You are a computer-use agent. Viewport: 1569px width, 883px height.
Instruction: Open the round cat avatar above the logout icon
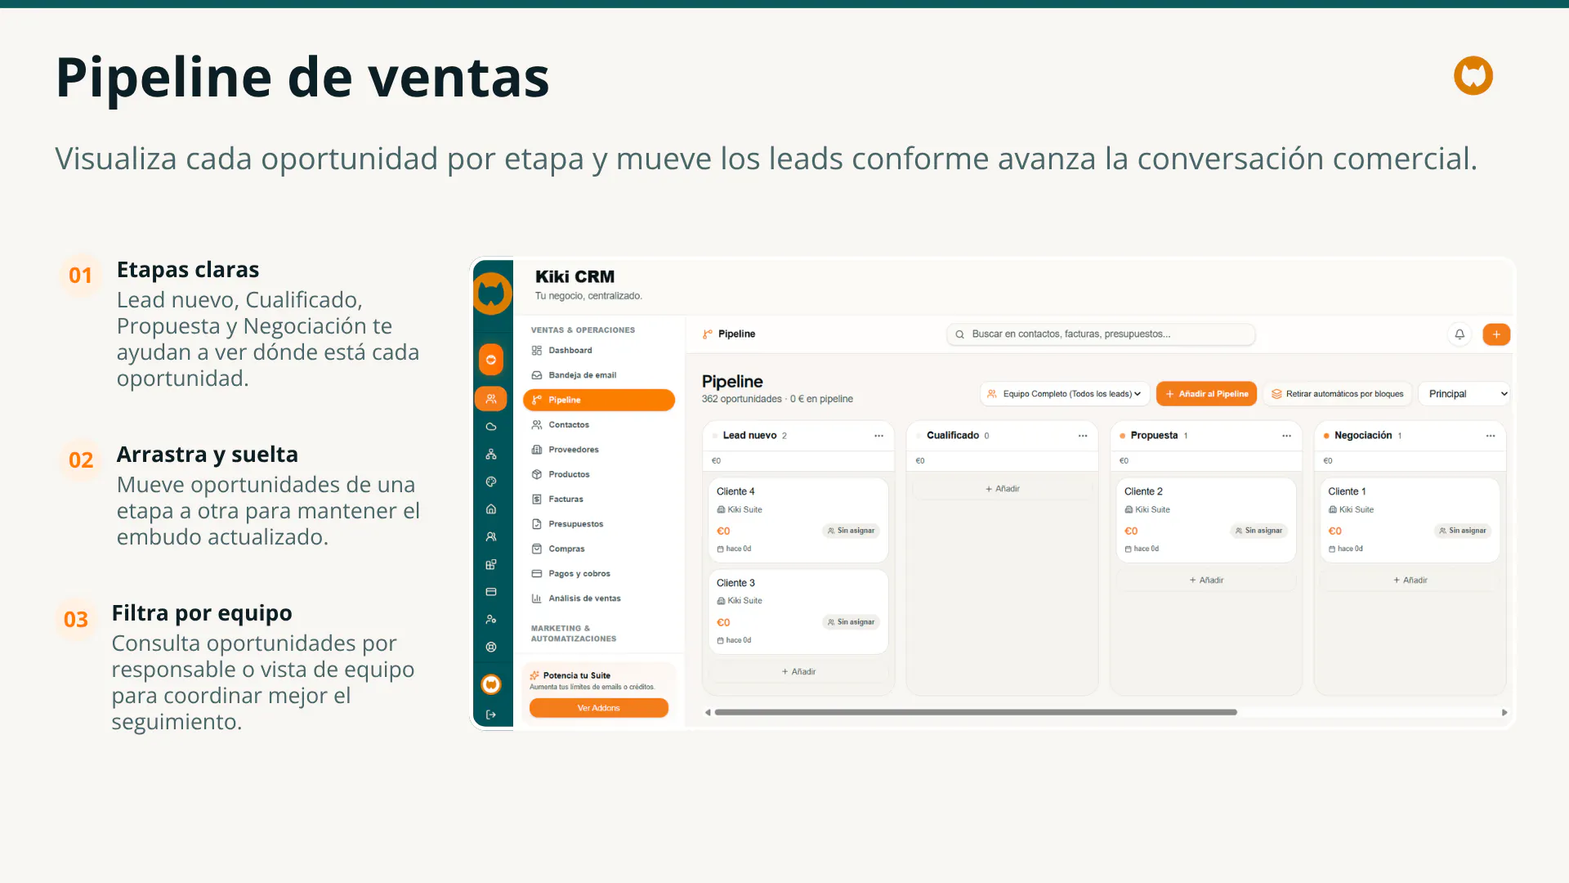point(491,684)
